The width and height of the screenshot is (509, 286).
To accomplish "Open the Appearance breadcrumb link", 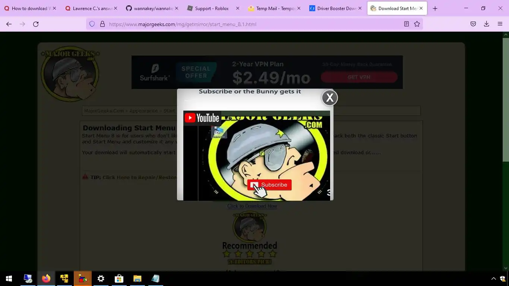I will [x=143, y=111].
